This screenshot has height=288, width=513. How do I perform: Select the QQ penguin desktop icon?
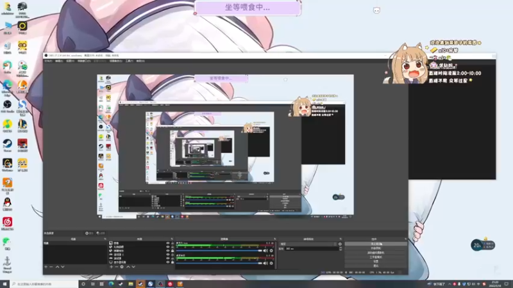pos(7,204)
